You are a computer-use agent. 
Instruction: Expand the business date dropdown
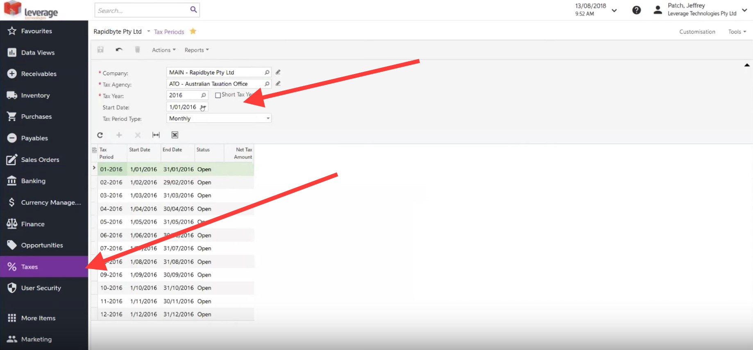click(614, 10)
